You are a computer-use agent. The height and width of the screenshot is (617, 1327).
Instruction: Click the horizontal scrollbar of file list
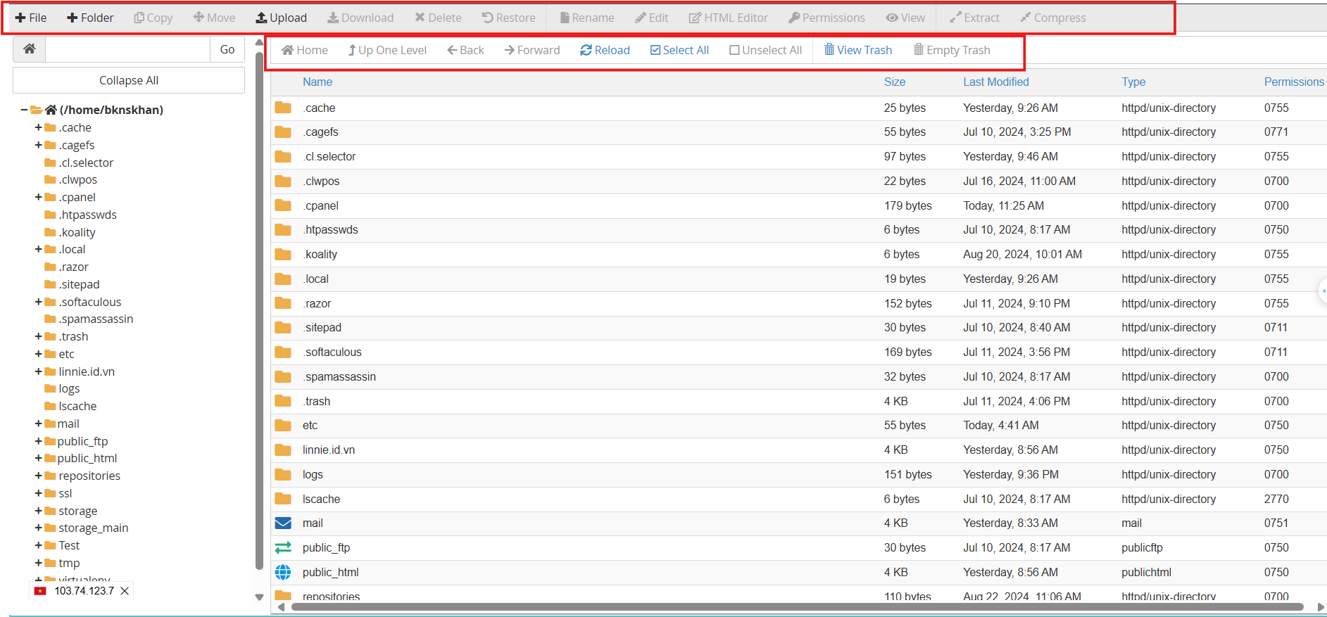click(x=797, y=606)
